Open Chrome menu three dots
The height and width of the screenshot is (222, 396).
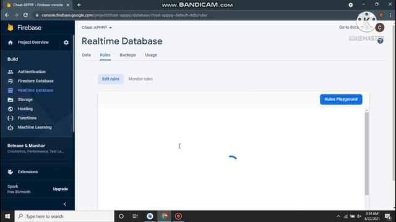[x=390, y=15]
